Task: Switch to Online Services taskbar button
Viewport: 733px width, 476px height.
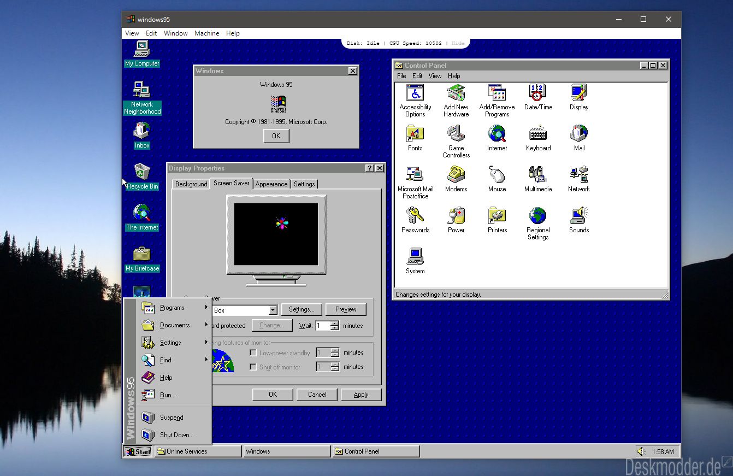Action: point(198,451)
